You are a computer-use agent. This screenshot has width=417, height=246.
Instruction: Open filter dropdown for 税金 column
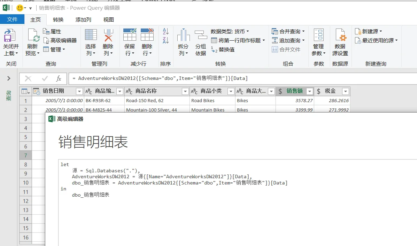click(346, 91)
